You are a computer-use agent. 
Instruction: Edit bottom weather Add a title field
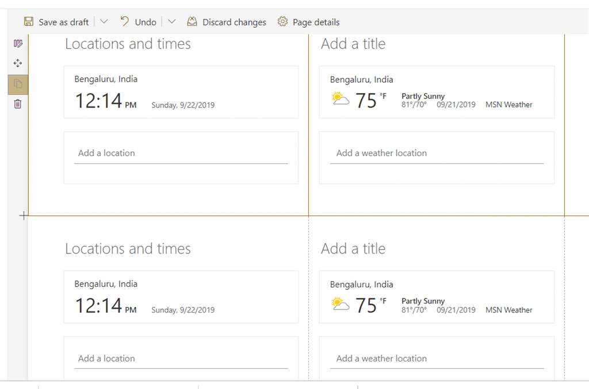pos(353,249)
